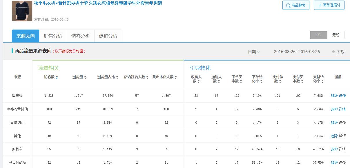Viewport: 350px width, 168px height.
Task: Sort by 跳出本店人数 sort arrows
Action: coord(176,78)
